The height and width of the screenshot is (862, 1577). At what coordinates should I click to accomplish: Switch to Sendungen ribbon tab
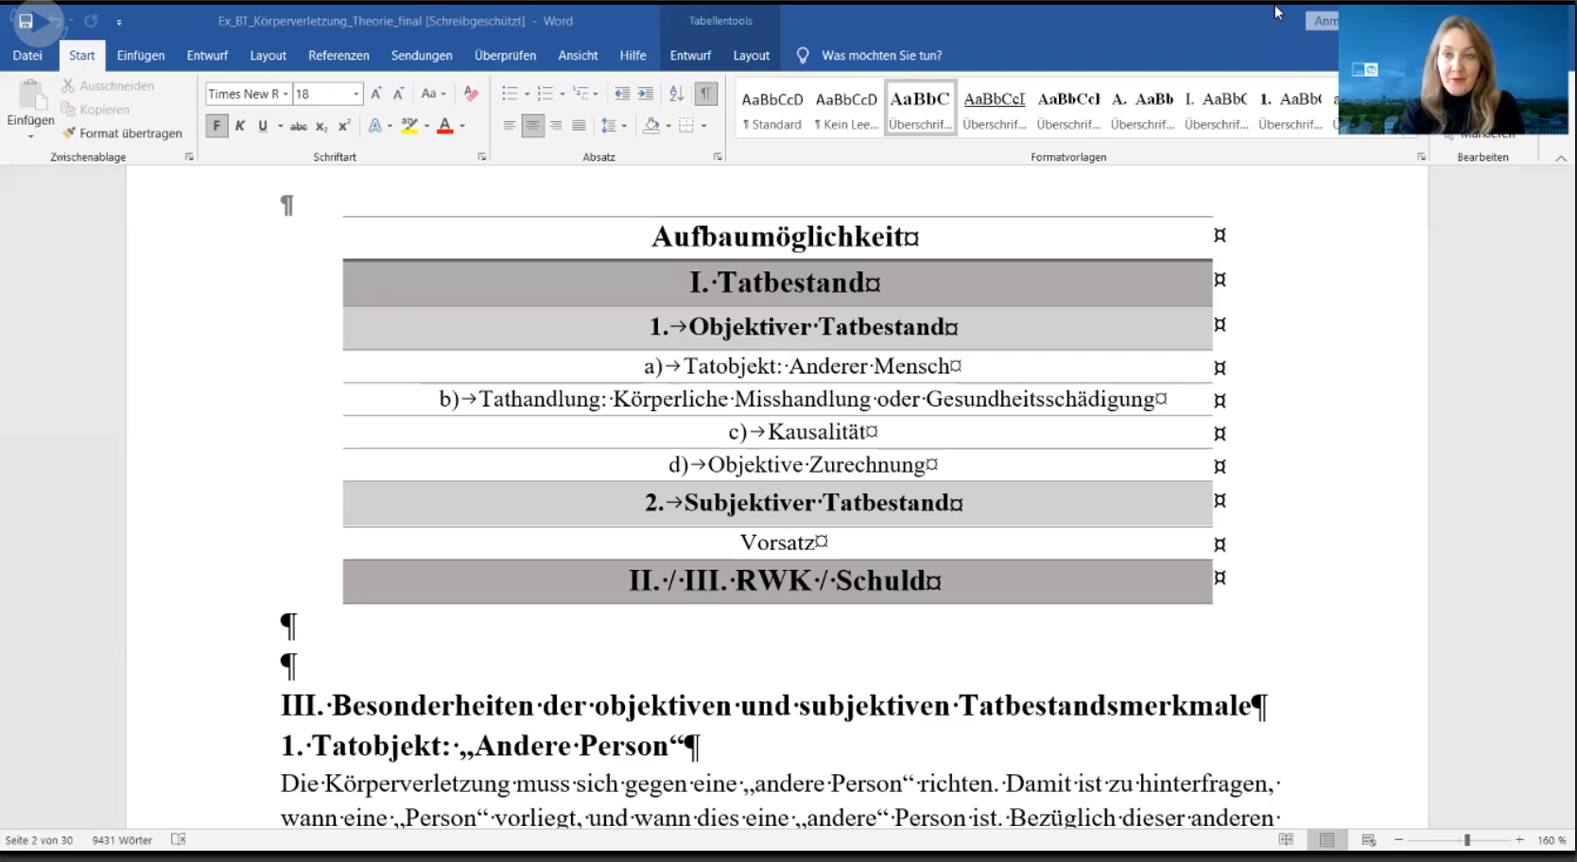tap(422, 56)
